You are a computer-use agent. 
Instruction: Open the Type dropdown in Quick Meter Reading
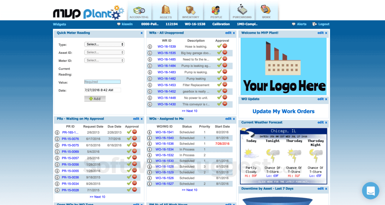click(x=104, y=45)
